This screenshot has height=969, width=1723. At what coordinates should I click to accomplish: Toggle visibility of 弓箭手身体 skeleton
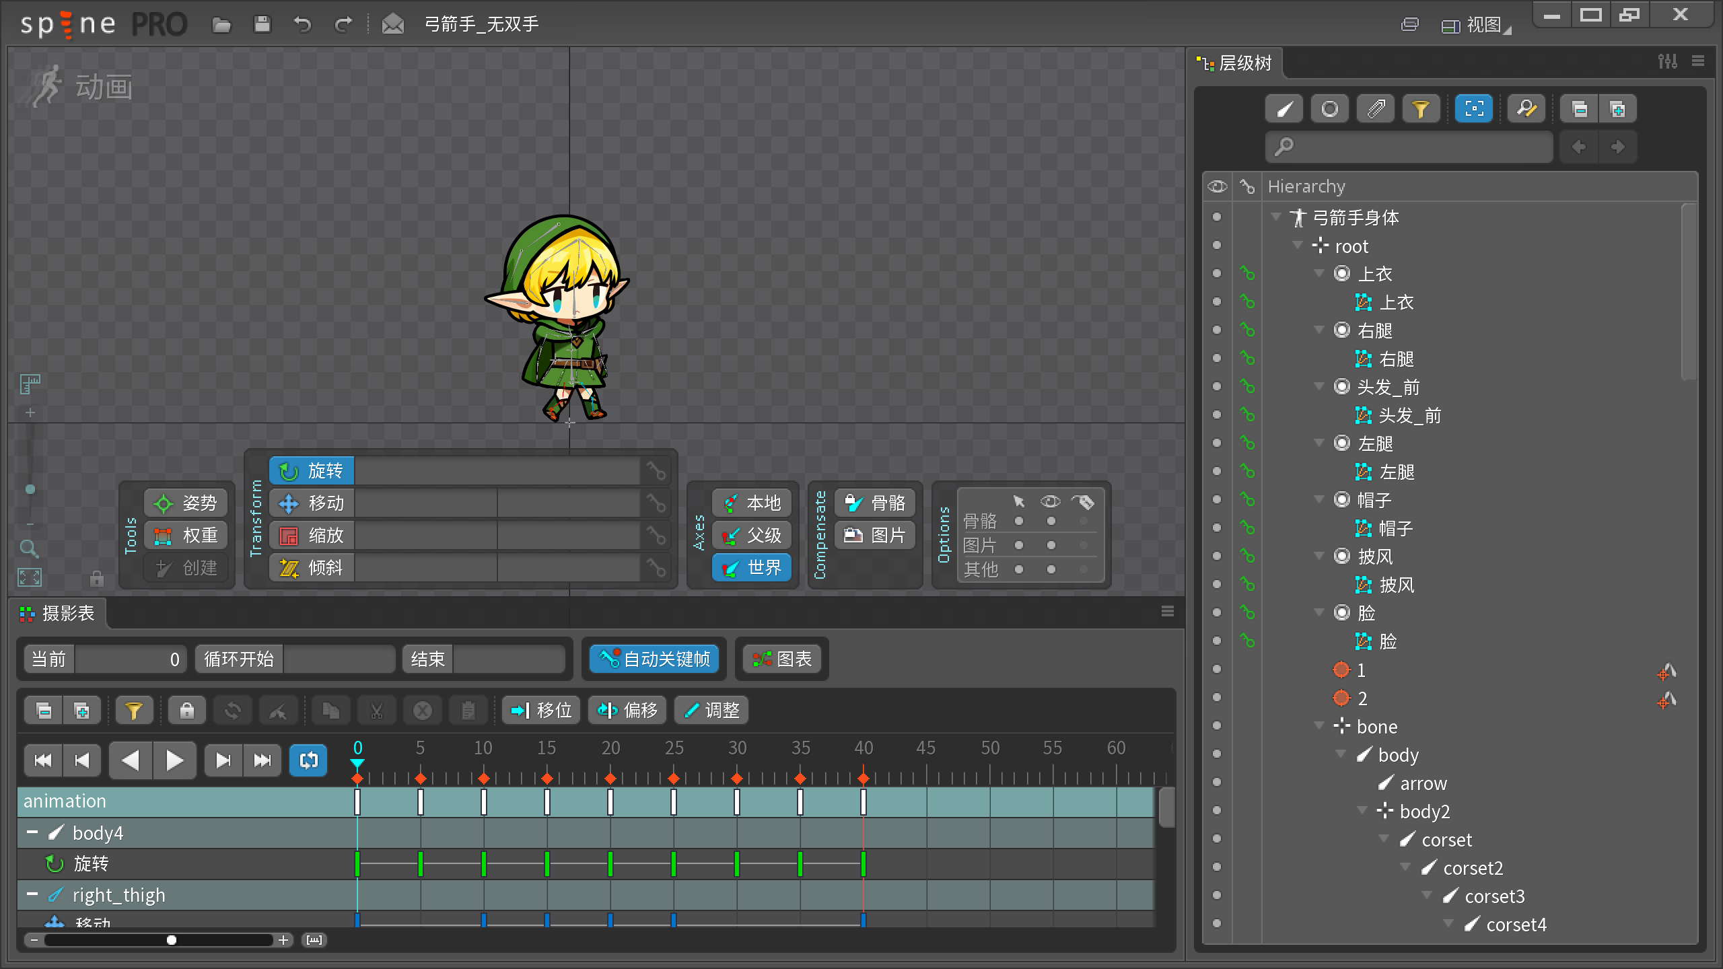pyautogui.click(x=1217, y=217)
